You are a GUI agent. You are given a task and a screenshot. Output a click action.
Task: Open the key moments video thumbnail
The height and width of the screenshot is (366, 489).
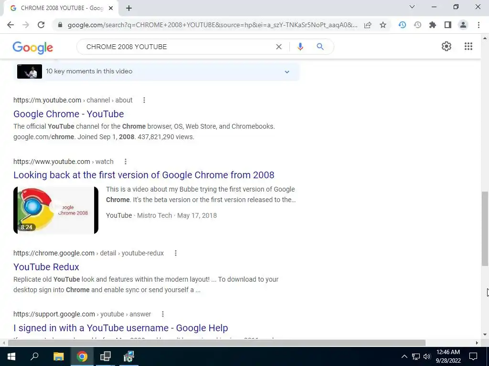point(30,71)
